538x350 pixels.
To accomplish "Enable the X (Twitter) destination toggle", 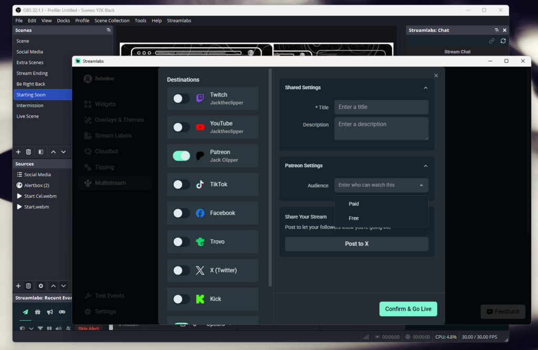I will [x=181, y=270].
